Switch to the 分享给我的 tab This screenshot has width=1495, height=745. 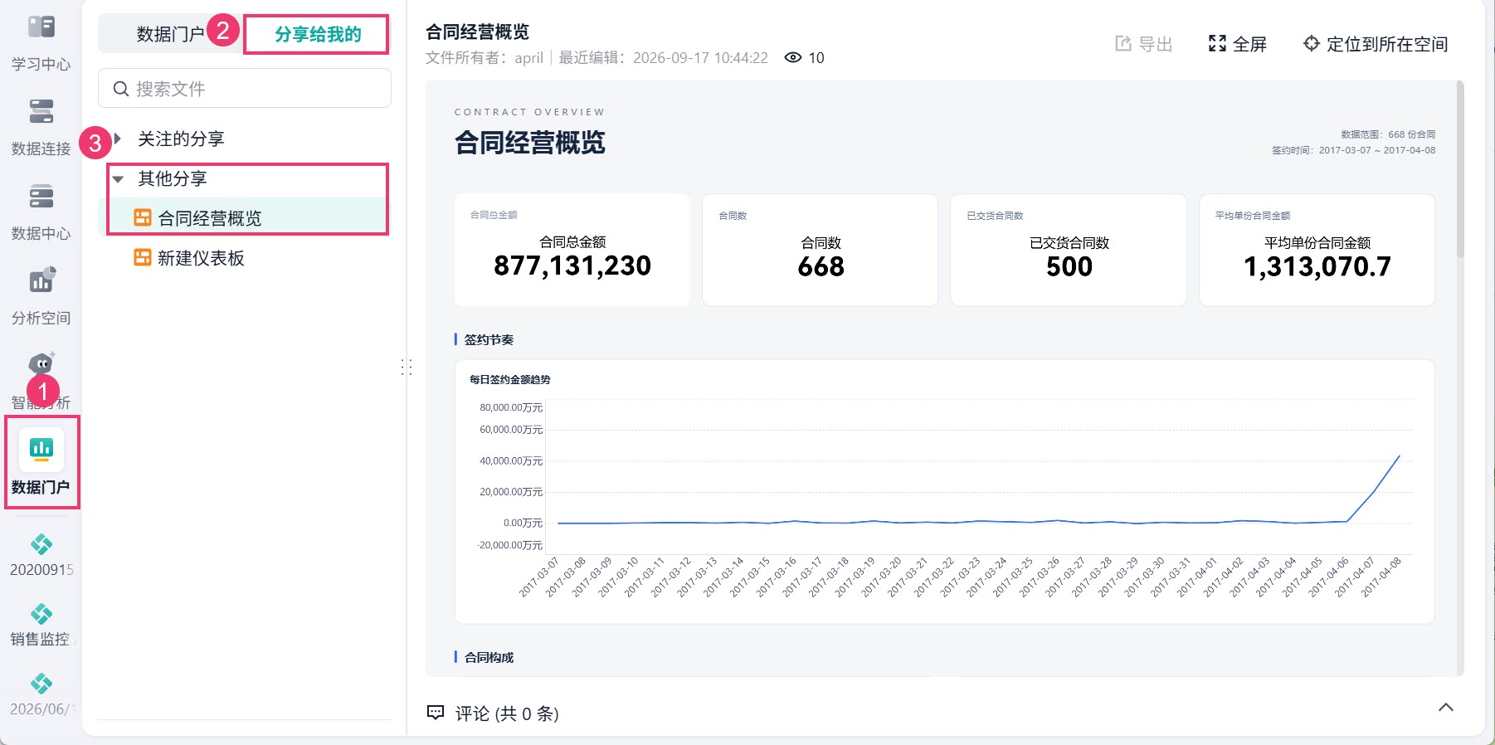tap(318, 34)
